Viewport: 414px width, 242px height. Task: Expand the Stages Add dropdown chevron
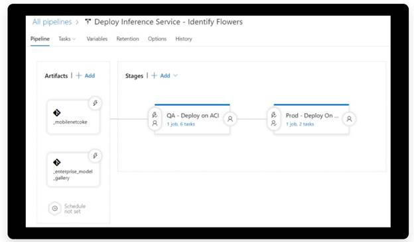click(x=175, y=76)
